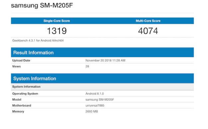Select the Operating System label

click(25, 94)
